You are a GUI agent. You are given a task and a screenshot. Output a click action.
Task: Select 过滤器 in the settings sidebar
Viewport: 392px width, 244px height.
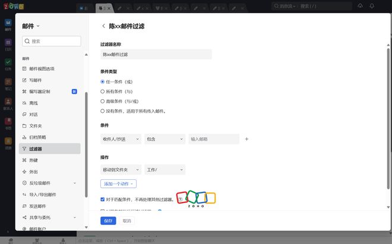point(50,149)
